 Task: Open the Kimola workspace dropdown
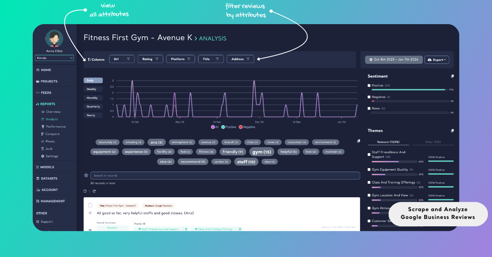54,58
